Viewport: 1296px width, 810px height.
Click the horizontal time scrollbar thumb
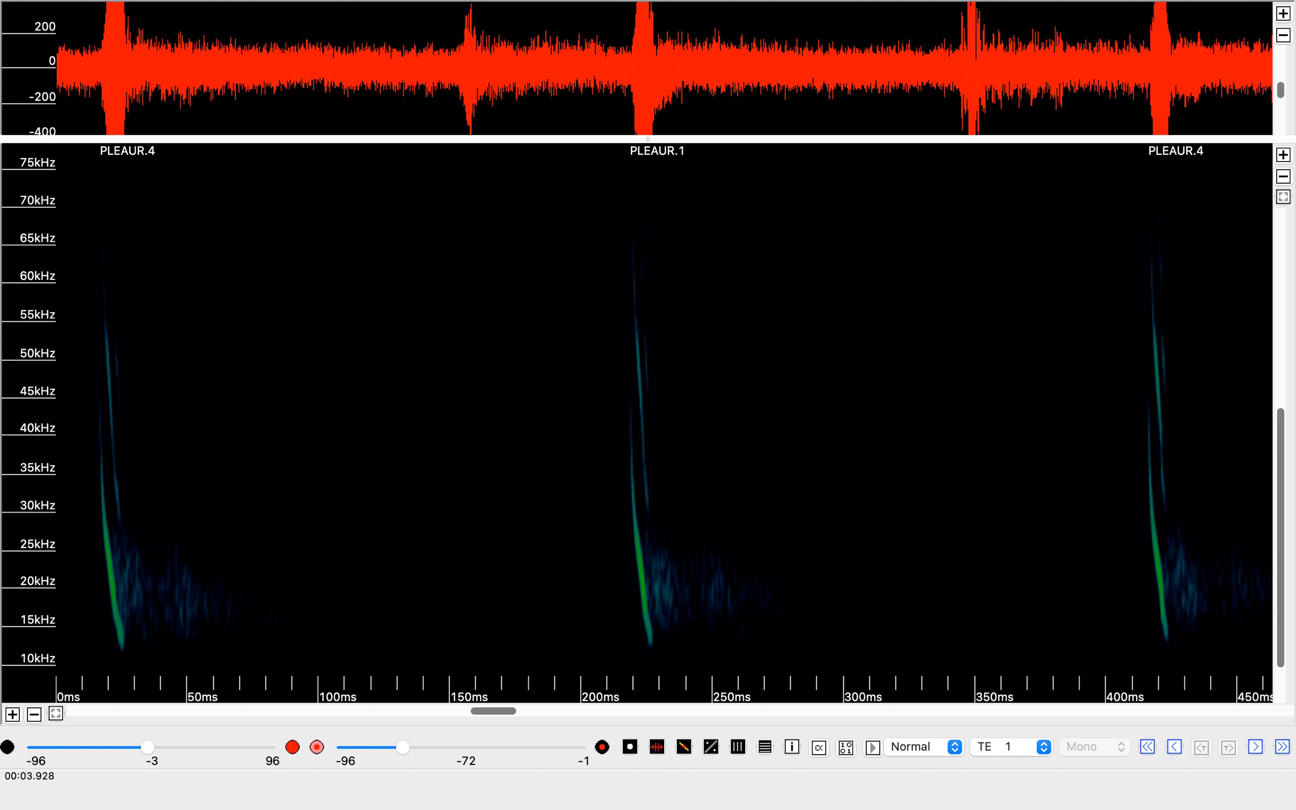[493, 711]
